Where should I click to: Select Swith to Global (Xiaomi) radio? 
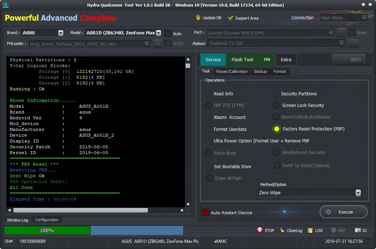coord(277,165)
